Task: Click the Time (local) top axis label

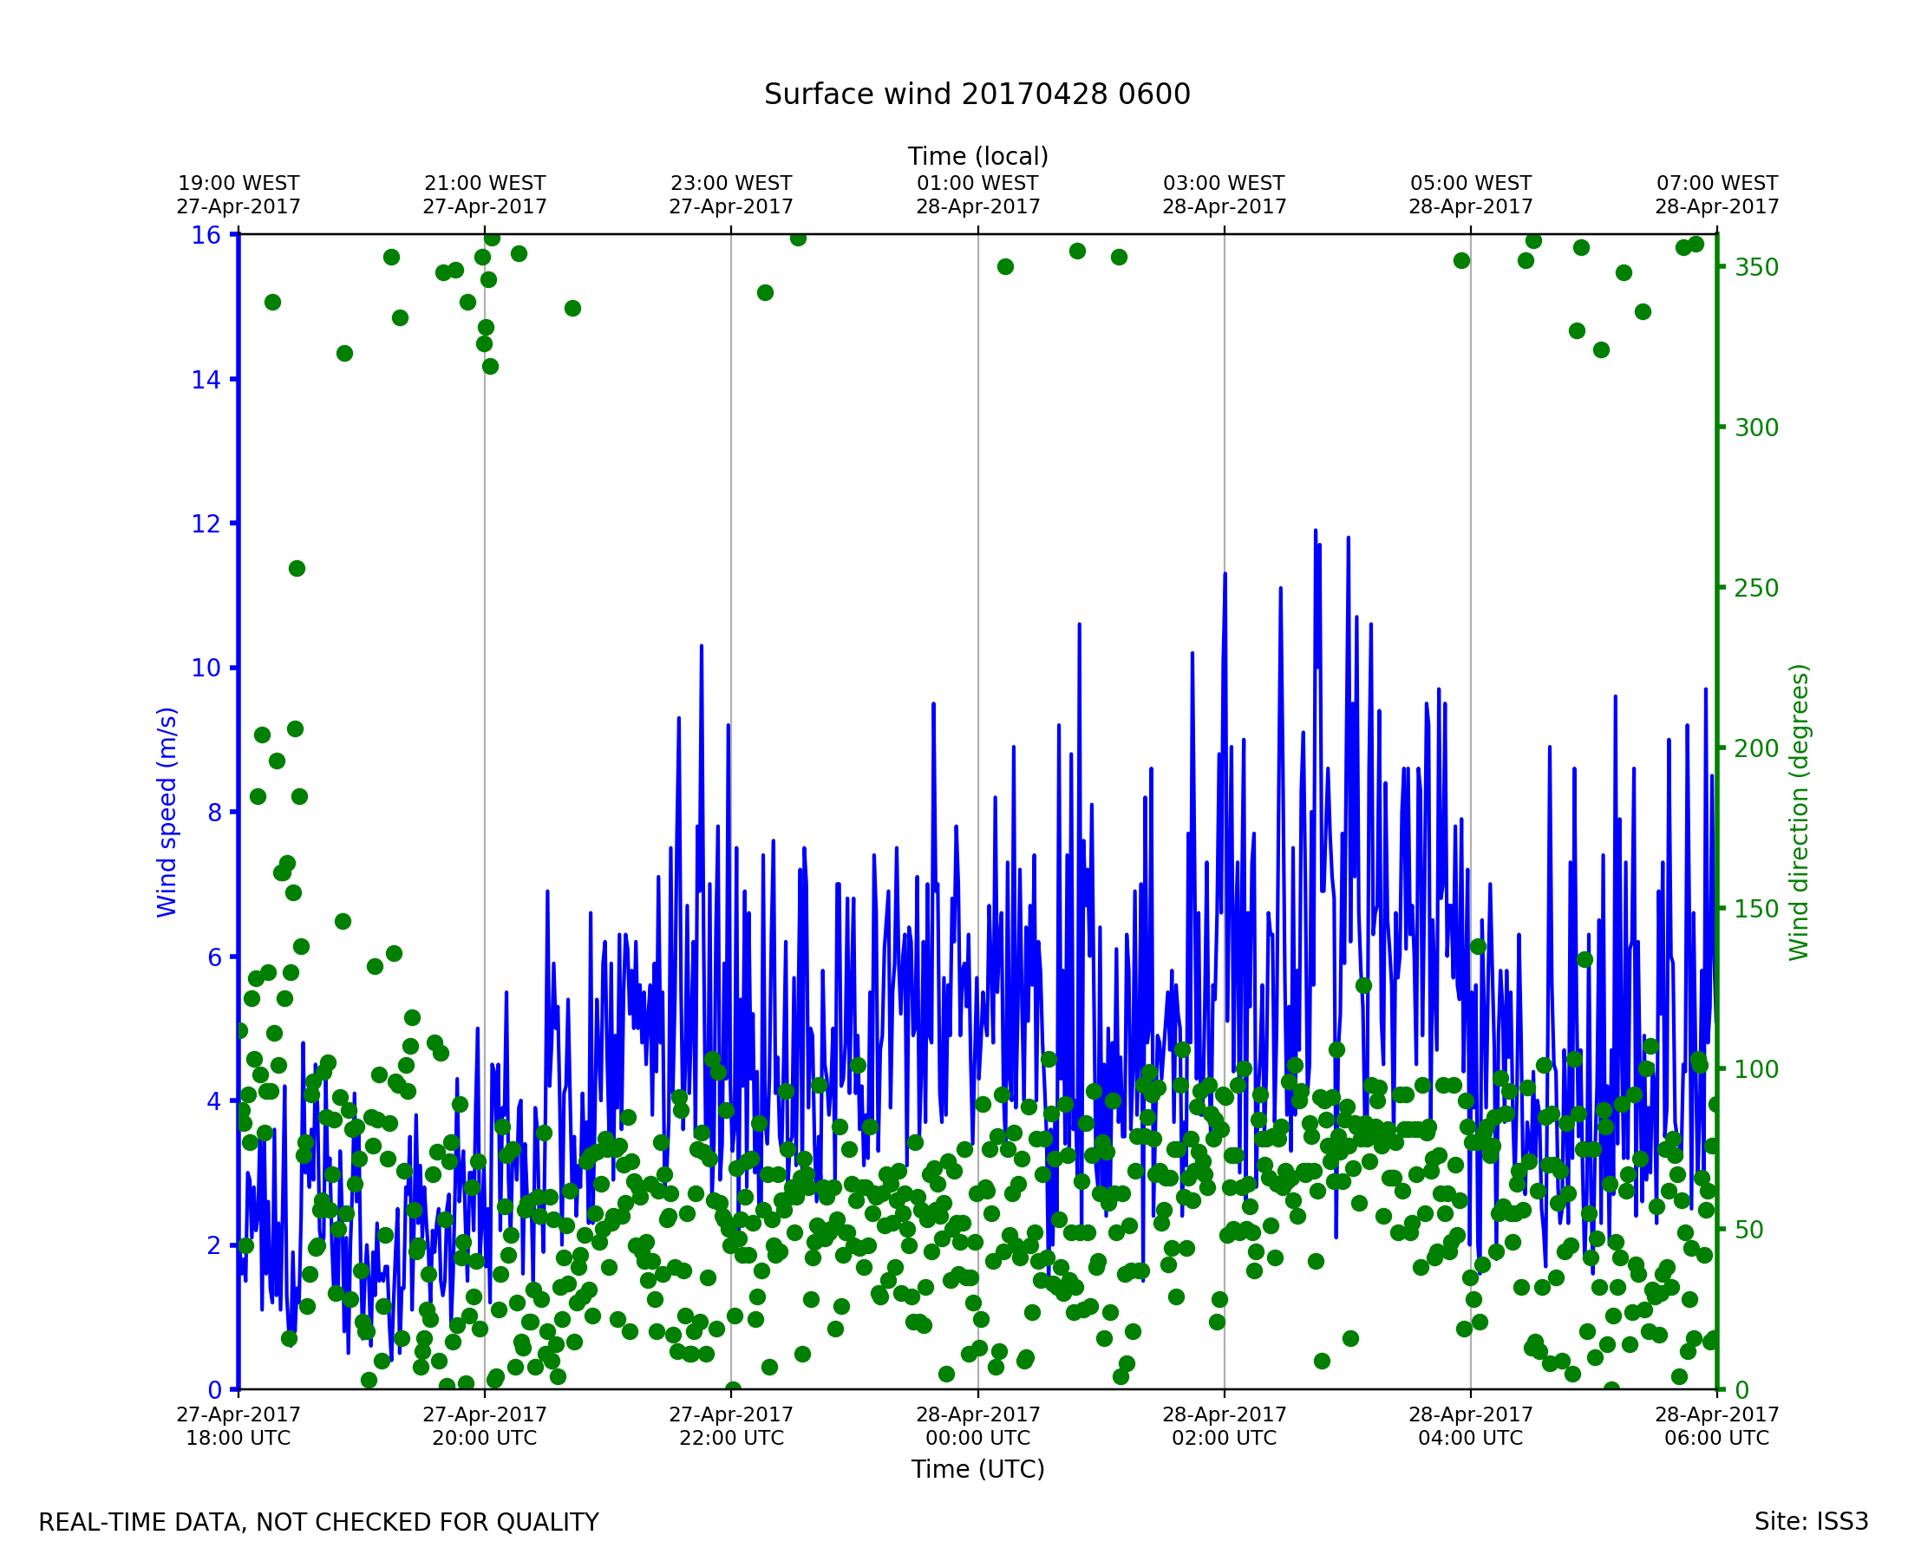Action: (977, 156)
